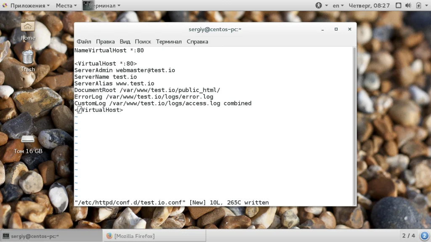Click the volume speaker icon
This screenshot has width=431, height=242.
coord(408,5)
